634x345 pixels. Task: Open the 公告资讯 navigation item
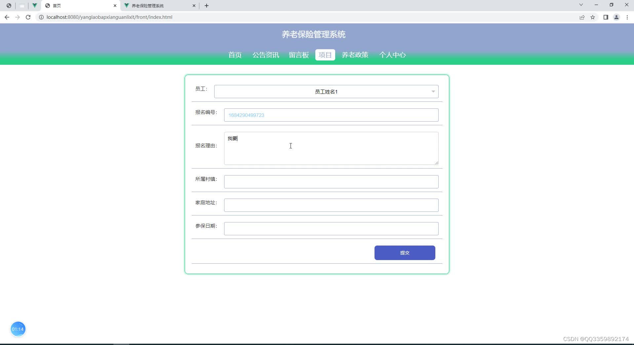click(x=266, y=55)
